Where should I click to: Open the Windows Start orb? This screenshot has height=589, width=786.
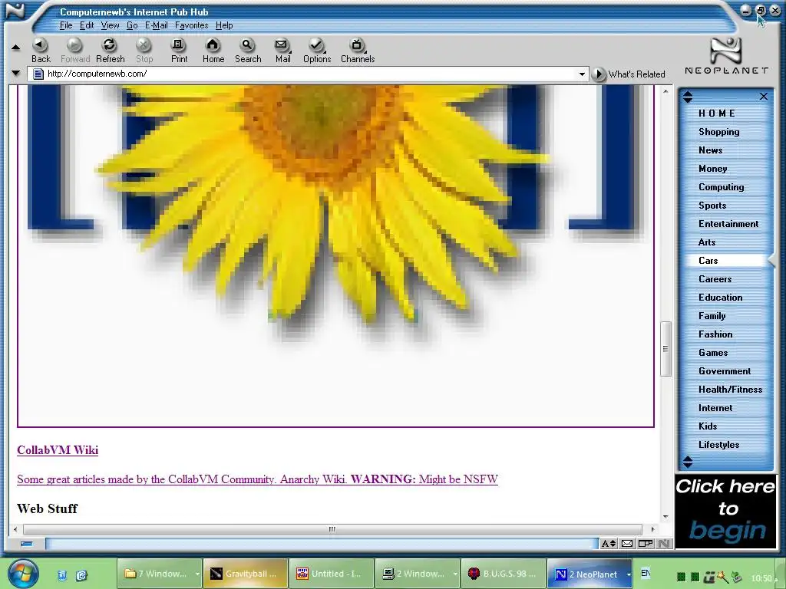pos(23,574)
